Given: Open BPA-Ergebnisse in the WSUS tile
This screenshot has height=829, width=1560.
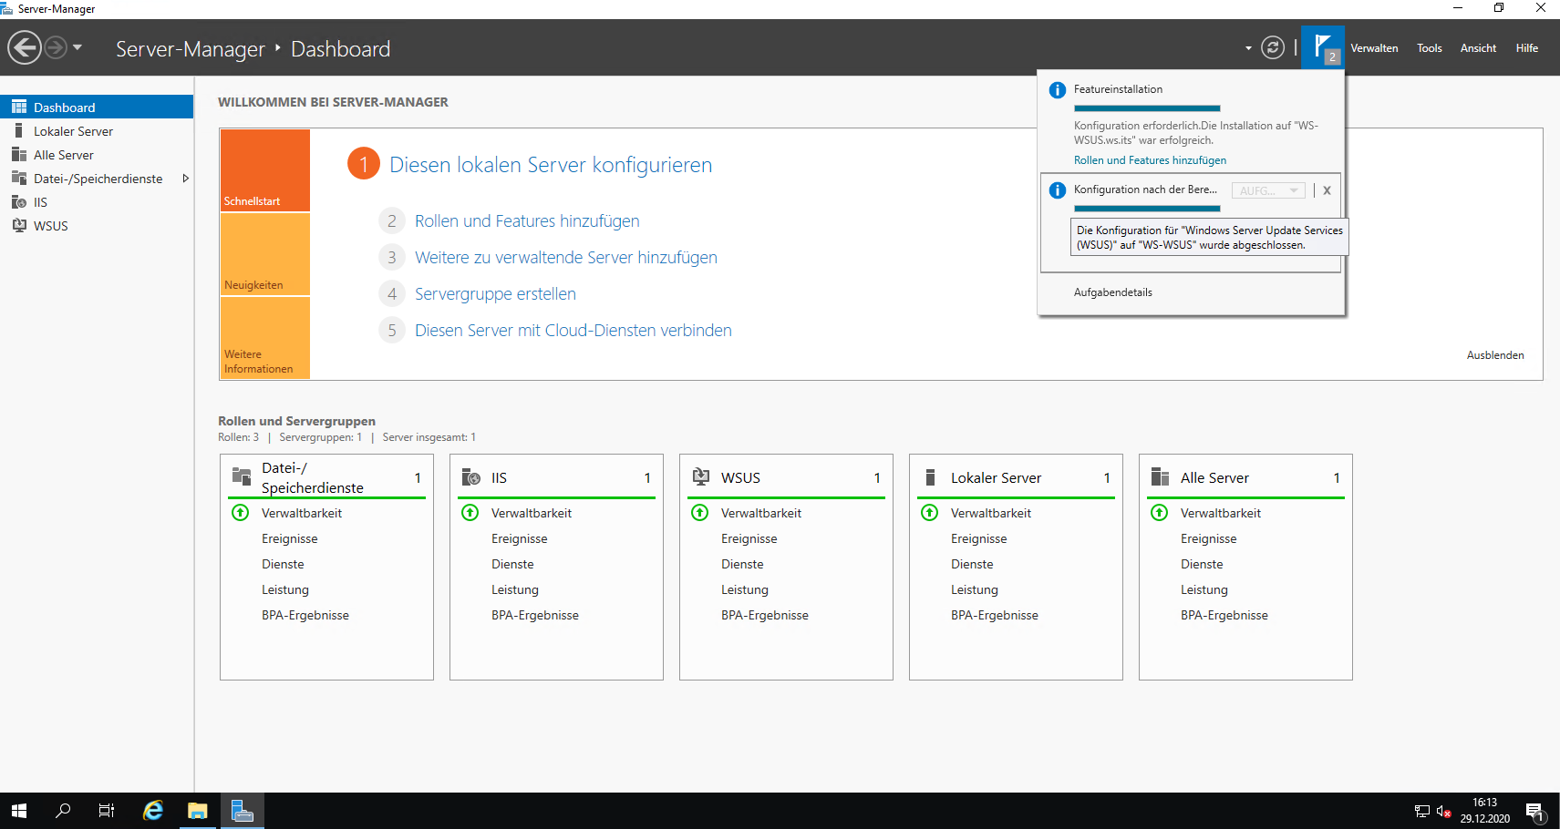Looking at the screenshot, I should [765, 615].
